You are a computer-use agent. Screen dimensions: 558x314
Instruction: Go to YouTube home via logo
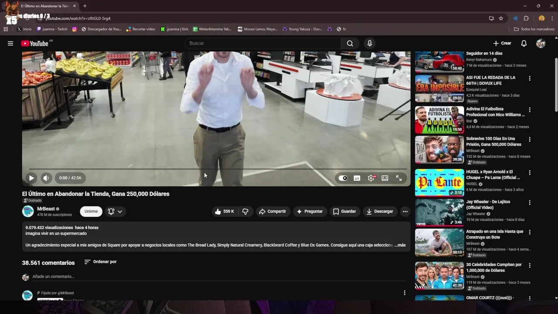35,43
